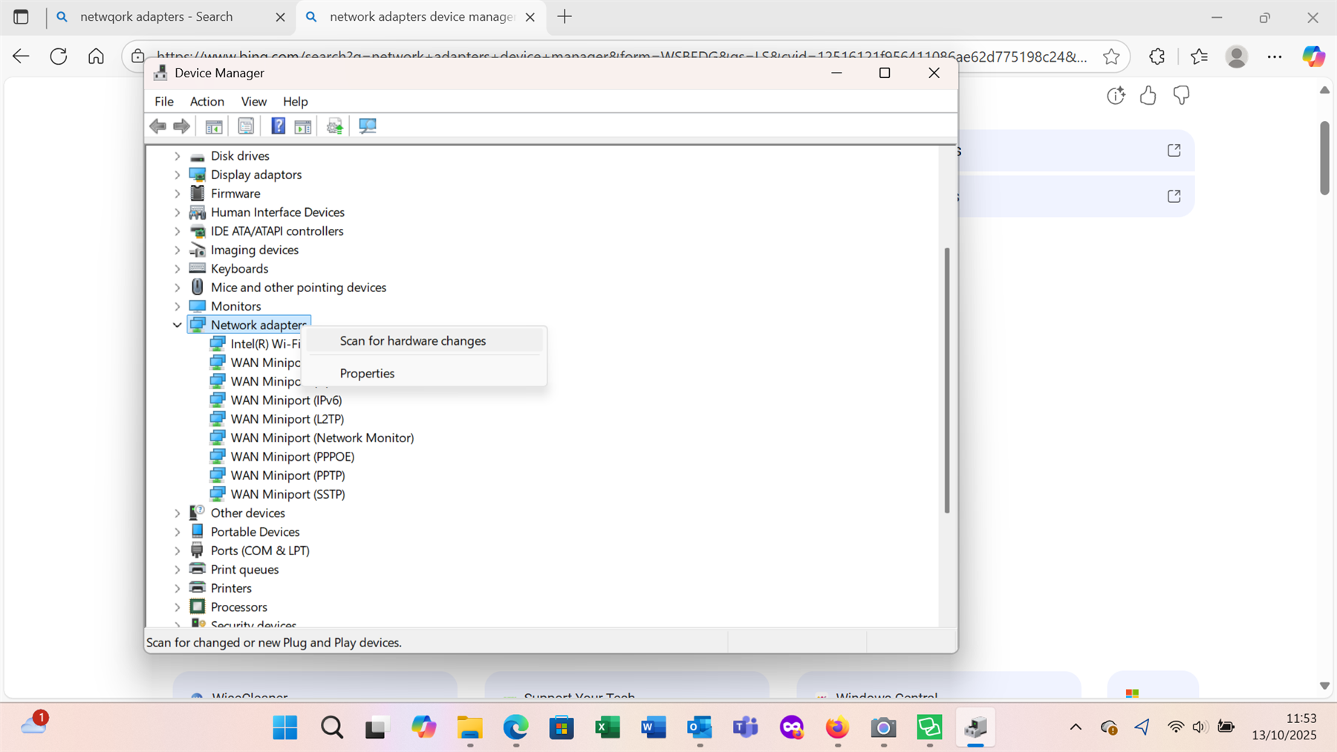The width and height of the screenshot is (1337, 752).
Task: Select the WAN Miniport (IPv6) device
Action: tap(286, 400)
